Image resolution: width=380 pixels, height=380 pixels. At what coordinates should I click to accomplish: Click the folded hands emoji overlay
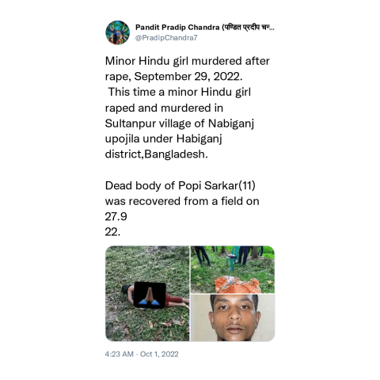150,295
